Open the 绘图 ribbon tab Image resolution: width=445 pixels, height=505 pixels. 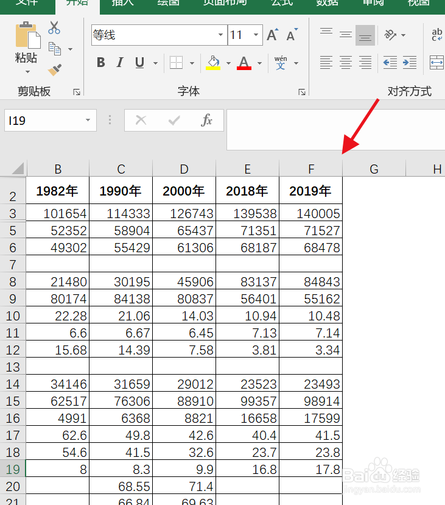pos(168,3)
